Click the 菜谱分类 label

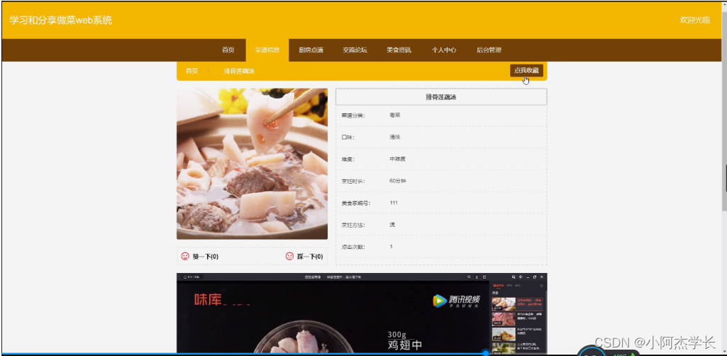tap(353, 116)
